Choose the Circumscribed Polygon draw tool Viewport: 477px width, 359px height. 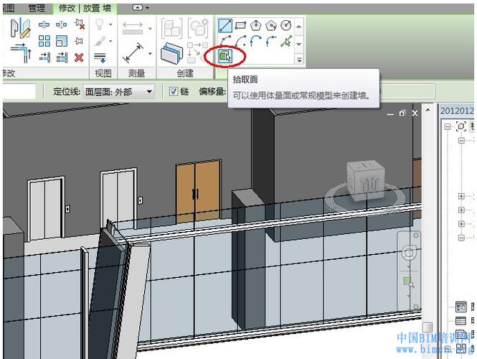click(270, 25)
